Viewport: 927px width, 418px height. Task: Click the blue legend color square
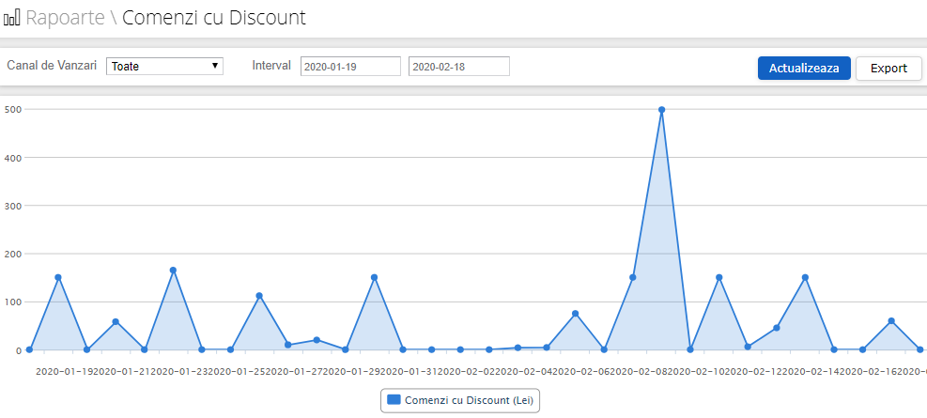coord(394,400)
